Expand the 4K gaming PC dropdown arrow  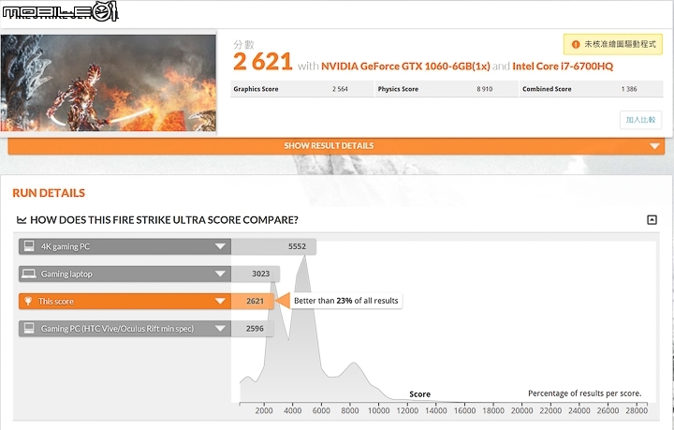[x=220, y=246]
